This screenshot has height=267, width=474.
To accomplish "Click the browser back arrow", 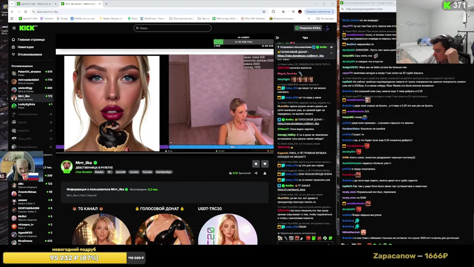I will coord(12,11).
